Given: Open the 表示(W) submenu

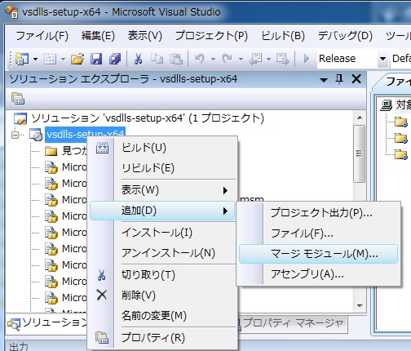Looking at the screenshot, I should (x=162, y=190).
